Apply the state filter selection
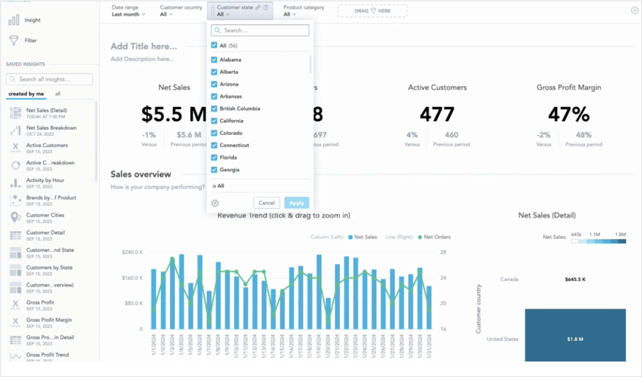This screenshot has width=642, height=377. (297, 203)
